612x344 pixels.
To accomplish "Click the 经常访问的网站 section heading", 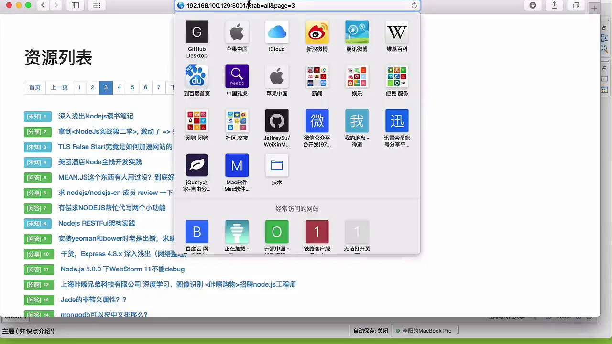I will click(297, 209).
